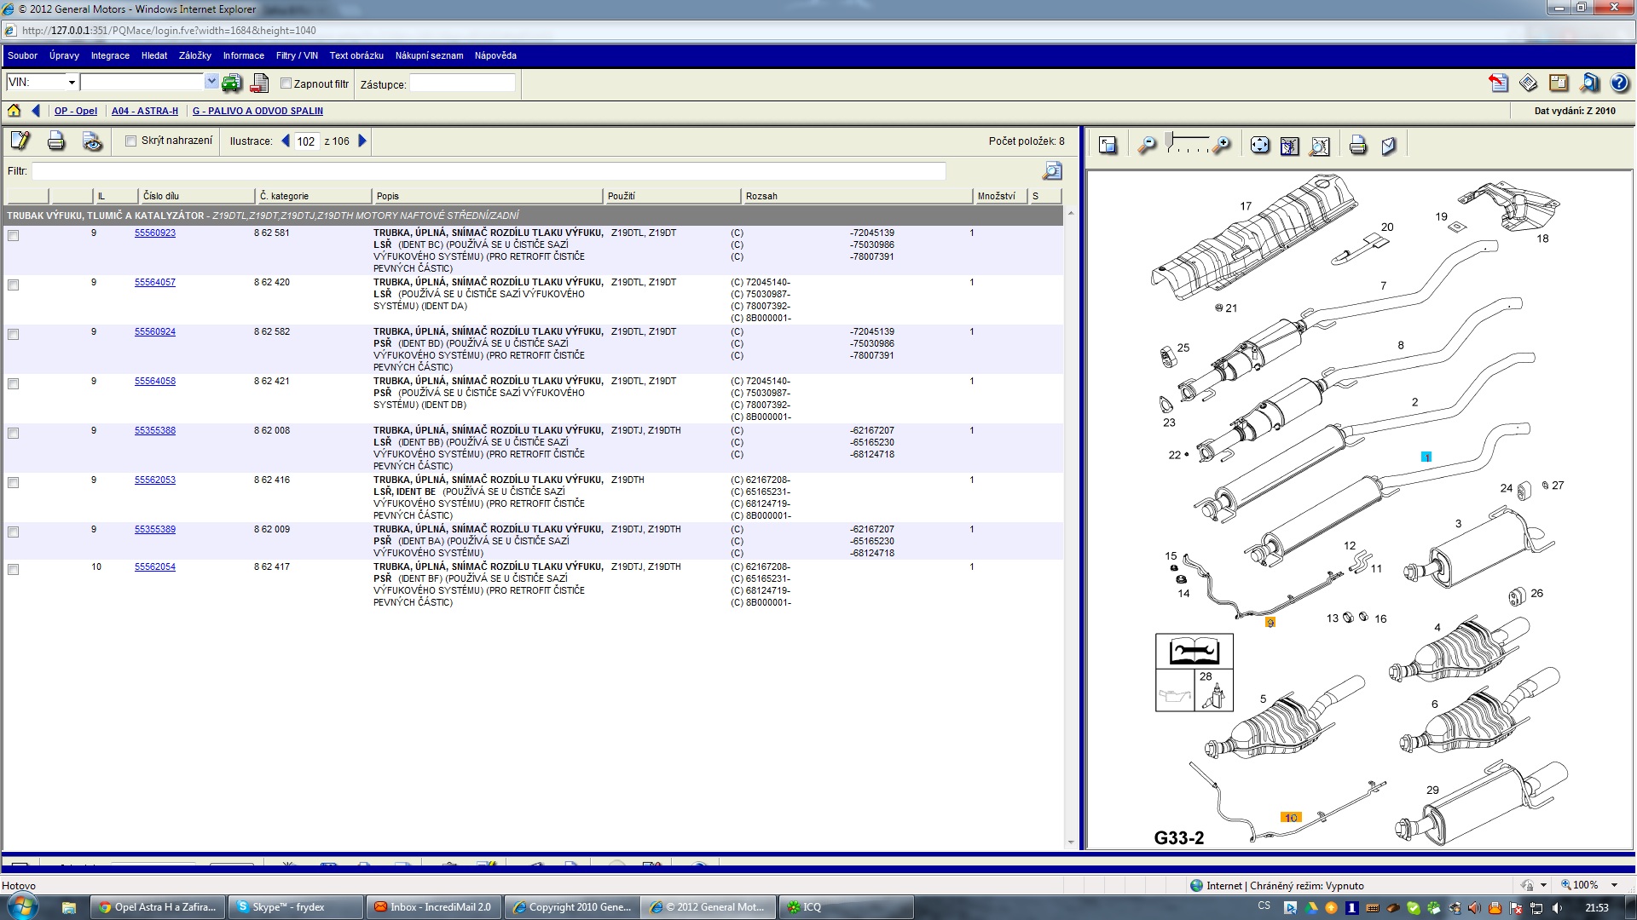The height and width of the screenshot is (920, 1637).
Task: Click the illustration zoom slider handle
Action: (1170, 140)
